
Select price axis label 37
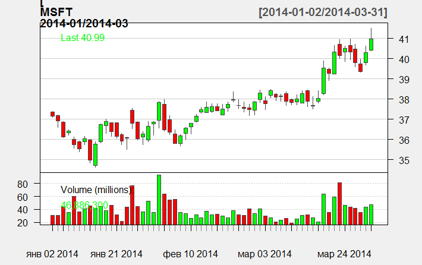[404, 120]
